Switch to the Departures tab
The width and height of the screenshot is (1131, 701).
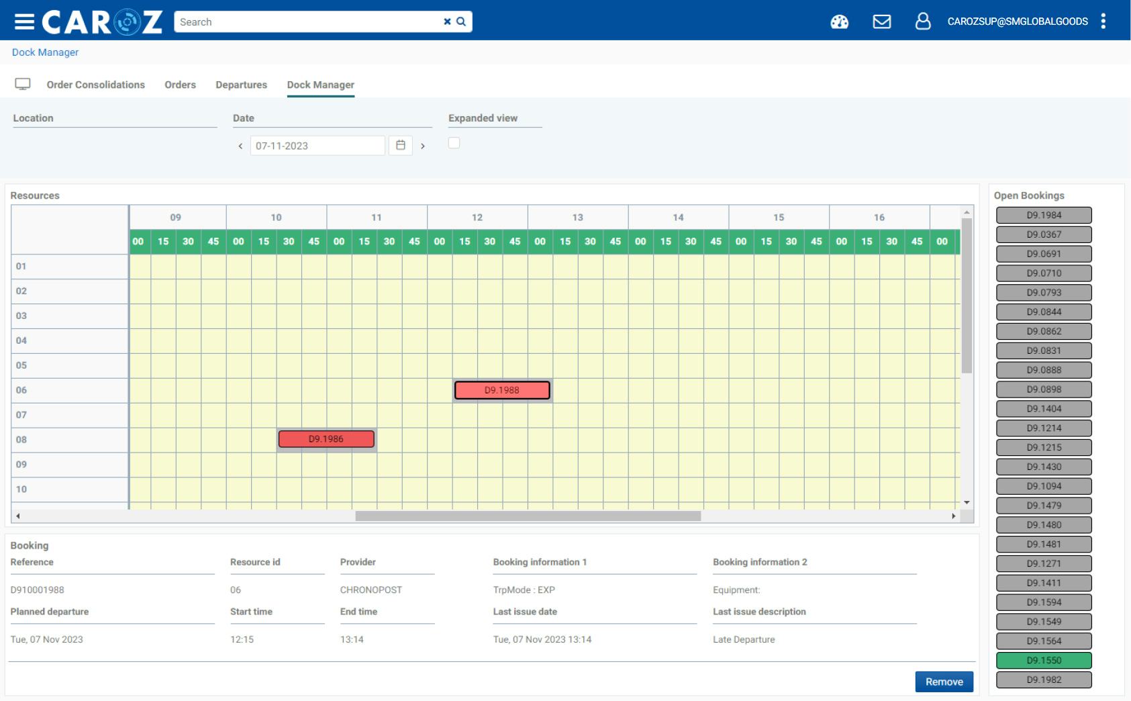(242, 85)
